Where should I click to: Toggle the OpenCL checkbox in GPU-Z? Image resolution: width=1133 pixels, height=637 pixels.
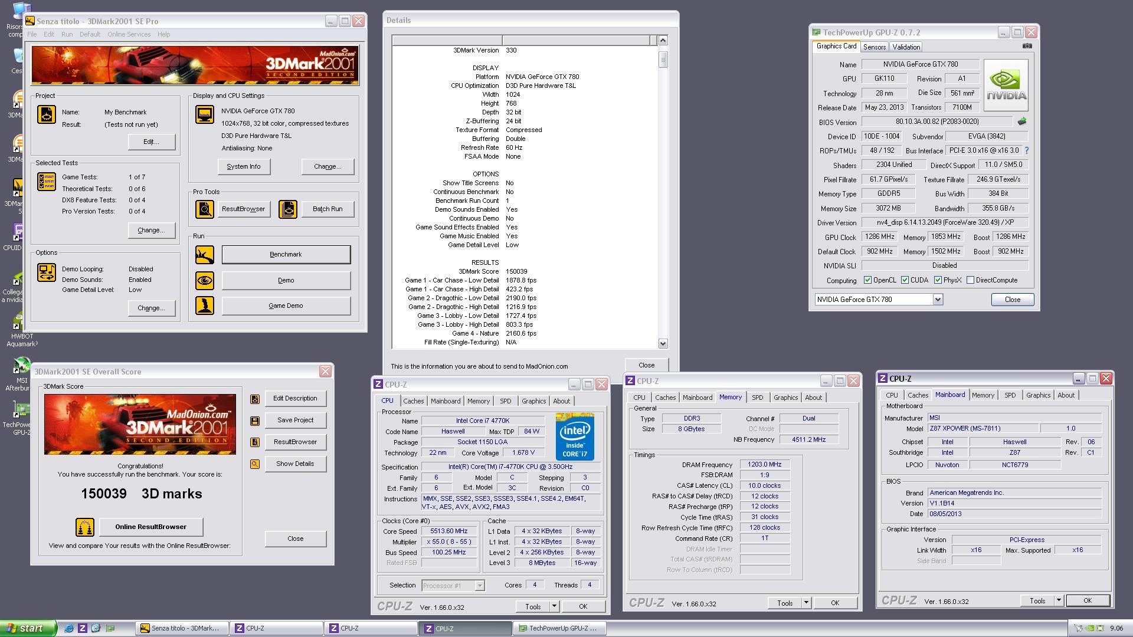click(x=867, y=280)
